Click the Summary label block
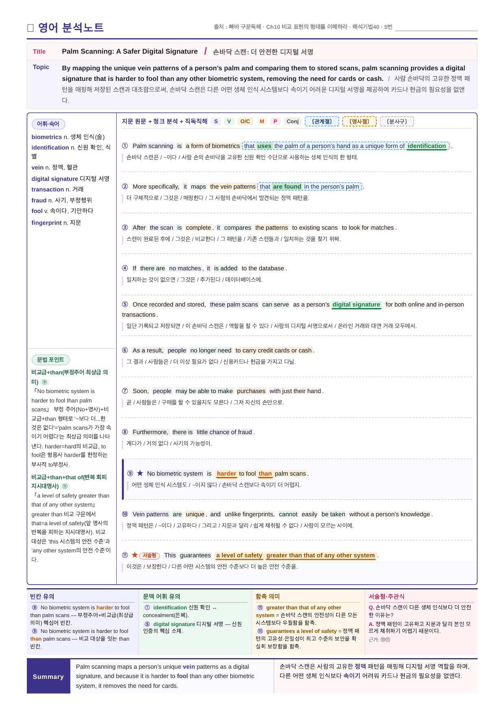The width and height of the screenshot is (504, 713). pos(48,676)
